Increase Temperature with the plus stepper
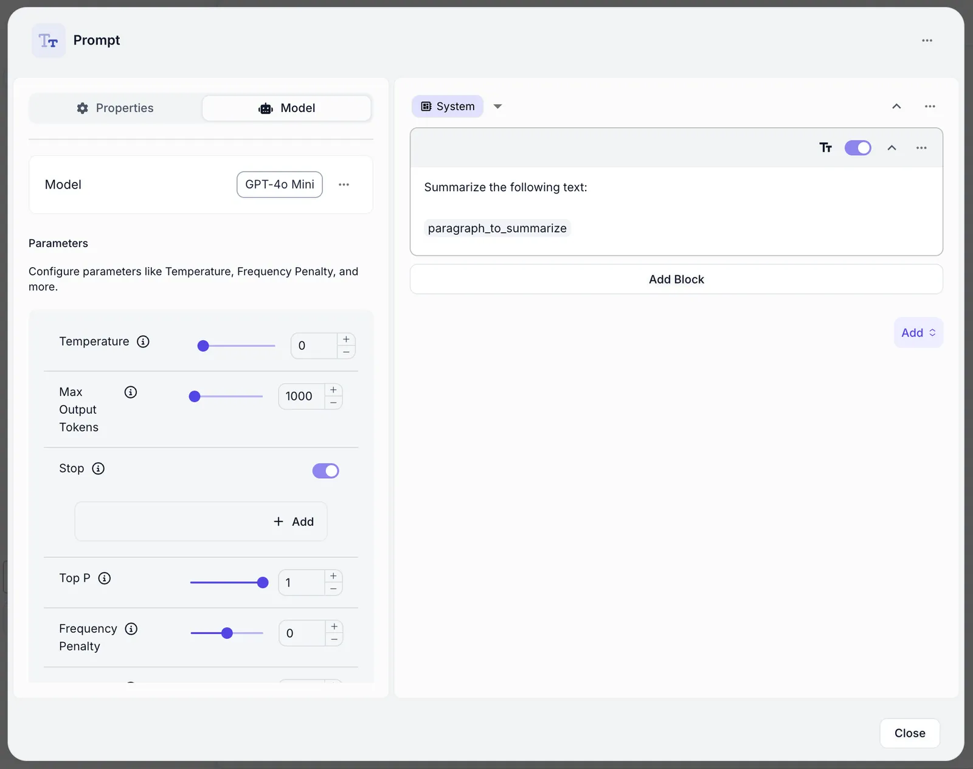973x769 pixels. coord(346,339)
